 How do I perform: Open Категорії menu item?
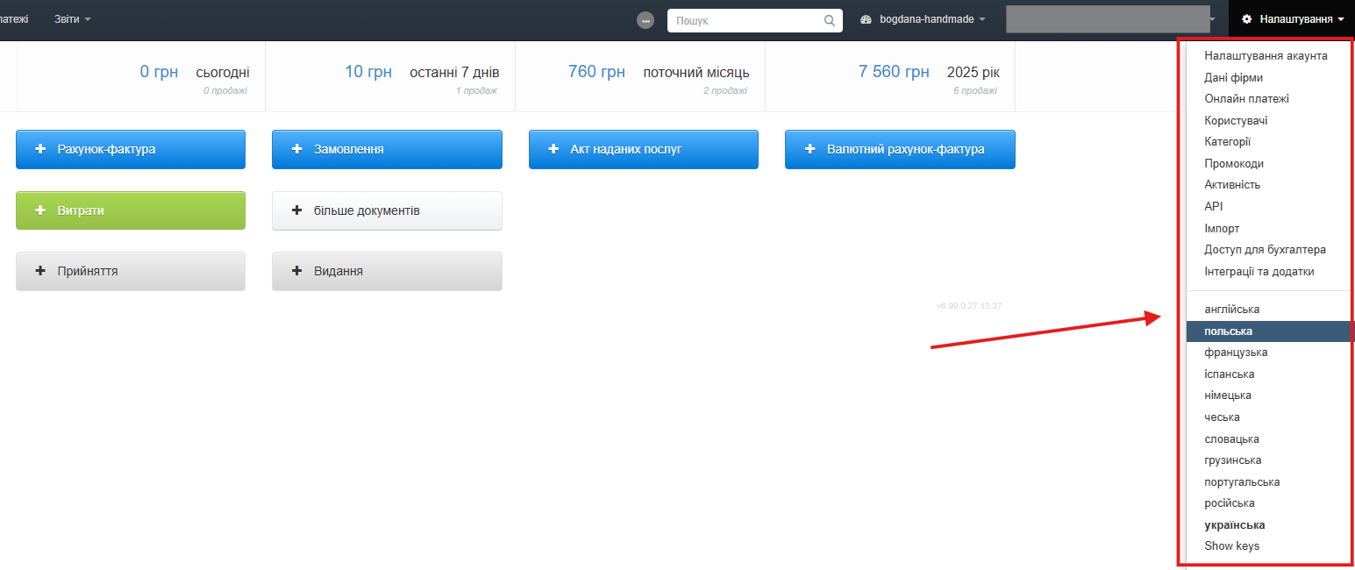tap(1227, 142)
